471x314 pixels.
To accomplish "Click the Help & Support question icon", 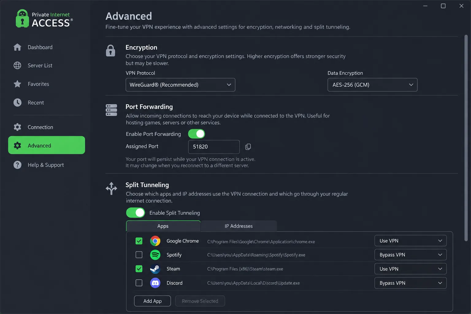I will point(17,165).
